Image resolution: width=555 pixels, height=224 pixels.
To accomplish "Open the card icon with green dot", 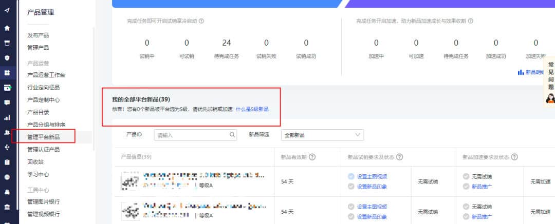I will tap(7, 88).
